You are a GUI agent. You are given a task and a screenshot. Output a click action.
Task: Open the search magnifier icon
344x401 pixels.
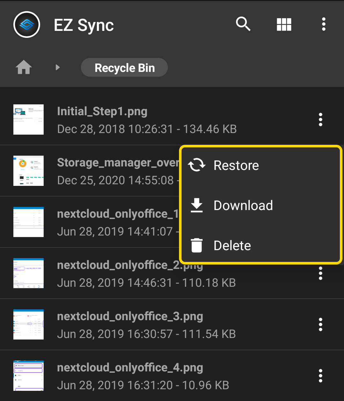tap(243, 24)
